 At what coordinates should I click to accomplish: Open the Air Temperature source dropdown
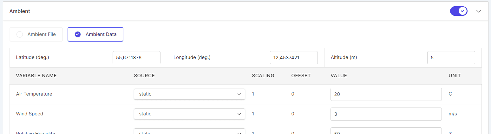click(189, 94)
